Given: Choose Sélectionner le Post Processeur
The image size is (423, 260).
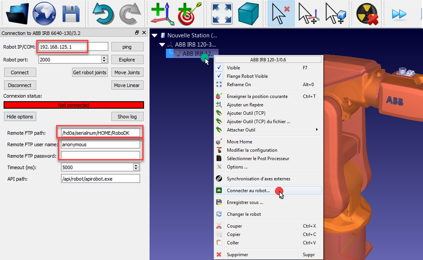Looking at the screenshot, I should [269, 158].
